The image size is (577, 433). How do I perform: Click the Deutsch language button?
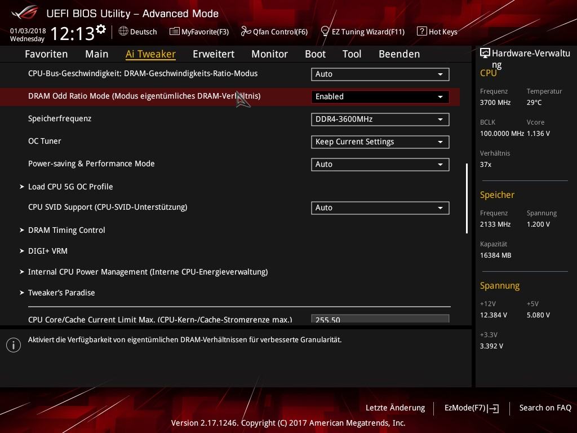(138, 32)
